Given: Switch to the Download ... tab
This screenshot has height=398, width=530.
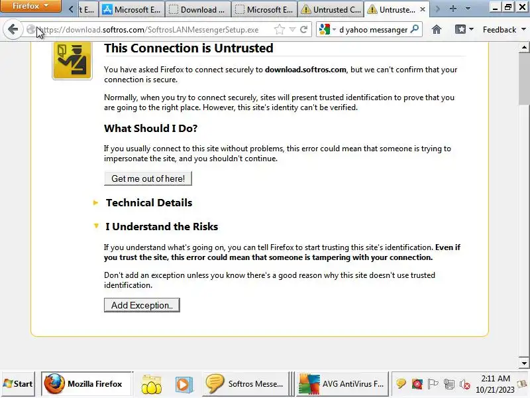Looking at the screenshot, I should tap(197, 9).
